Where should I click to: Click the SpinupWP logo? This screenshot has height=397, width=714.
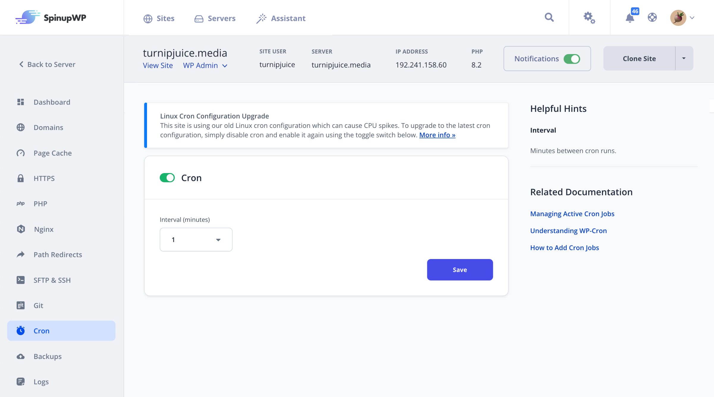click(x=51, y=17)
